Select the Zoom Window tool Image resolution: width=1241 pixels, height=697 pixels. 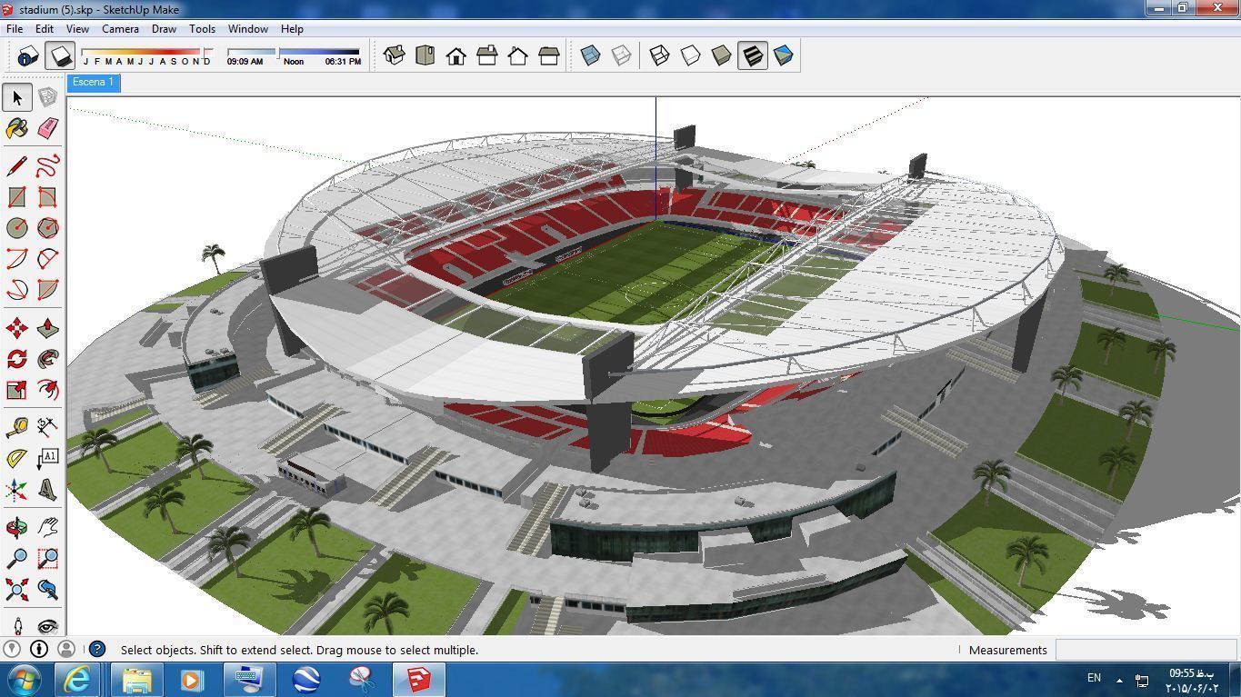(x=48, y=558)
